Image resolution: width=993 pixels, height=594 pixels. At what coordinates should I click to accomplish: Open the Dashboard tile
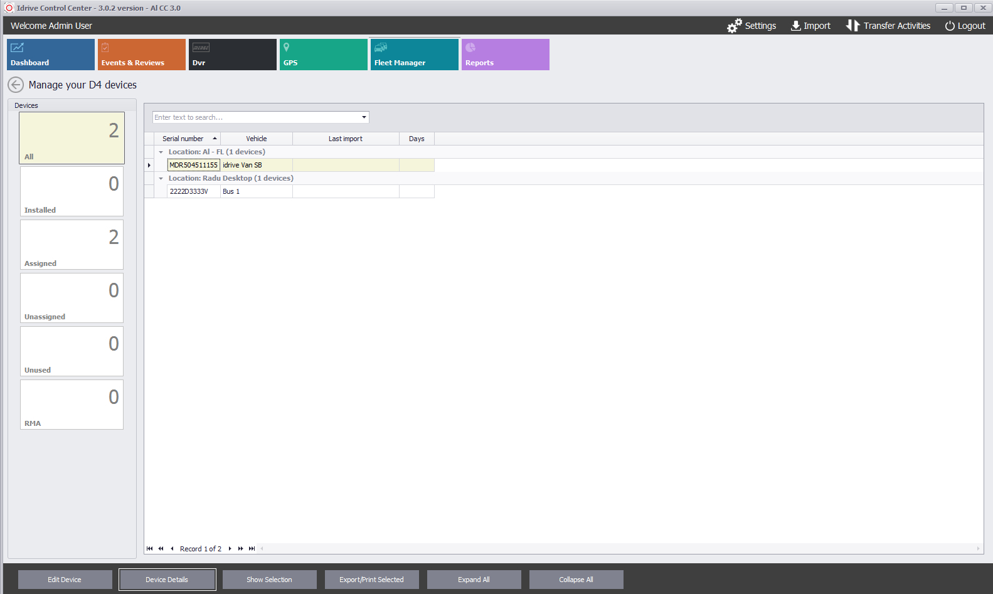click(51, 55)
